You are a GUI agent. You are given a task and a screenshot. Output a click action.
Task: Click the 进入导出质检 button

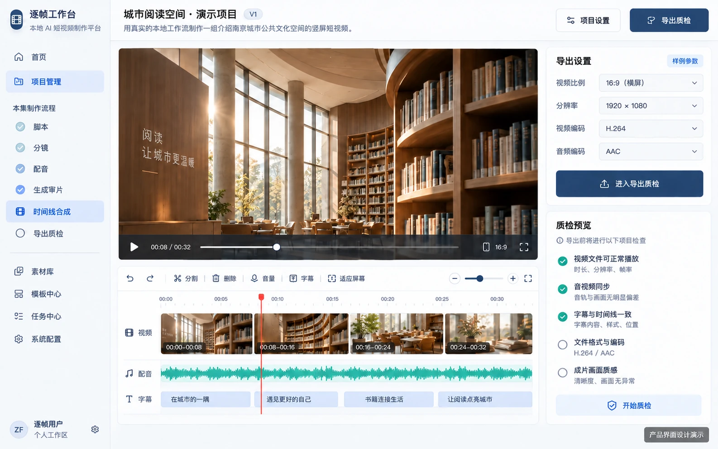pyautogui.click(x=629, y=184)
